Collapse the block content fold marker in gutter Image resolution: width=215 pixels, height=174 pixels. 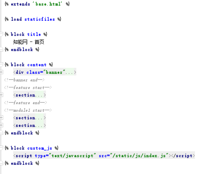(x=1, y=65)
